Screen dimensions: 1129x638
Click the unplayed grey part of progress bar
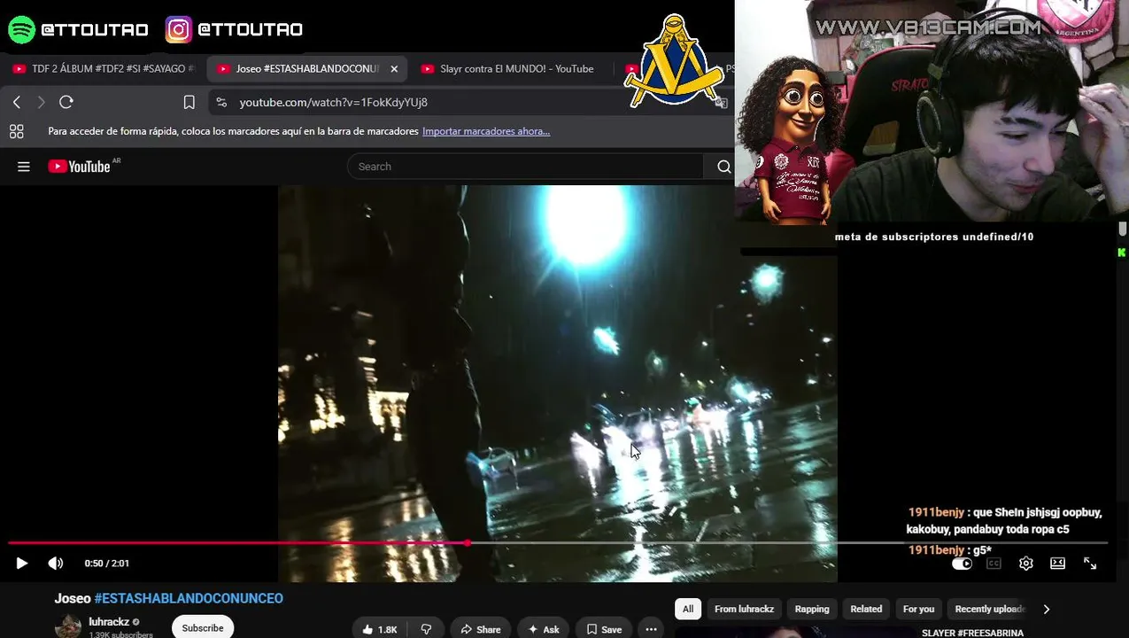788,542
